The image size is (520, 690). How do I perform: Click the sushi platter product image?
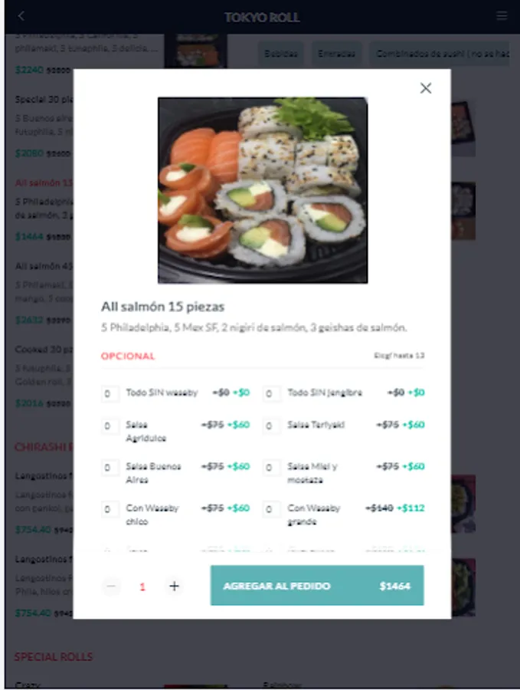tap(263, 190)
